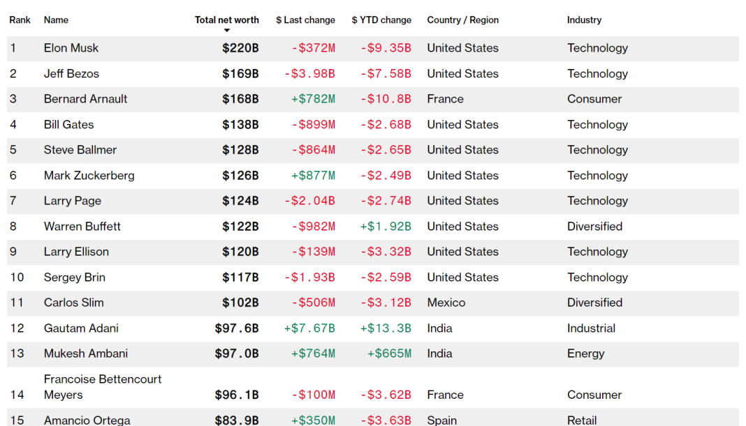
Task: Click on Steve Ballmer's name
Action: coord(80,150)
